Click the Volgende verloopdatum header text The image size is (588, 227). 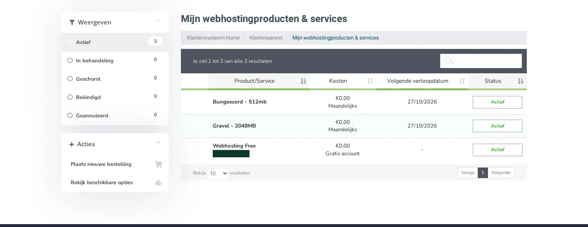click(x=418, y=81)
